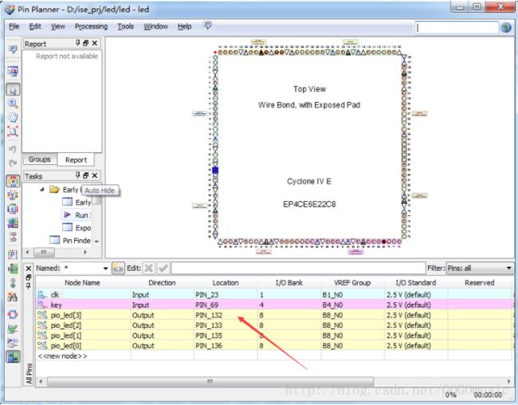Image resolution: width=518 pixels, height=405 pixels.
Task: Open the Processing menu
Action: (91, 26)
